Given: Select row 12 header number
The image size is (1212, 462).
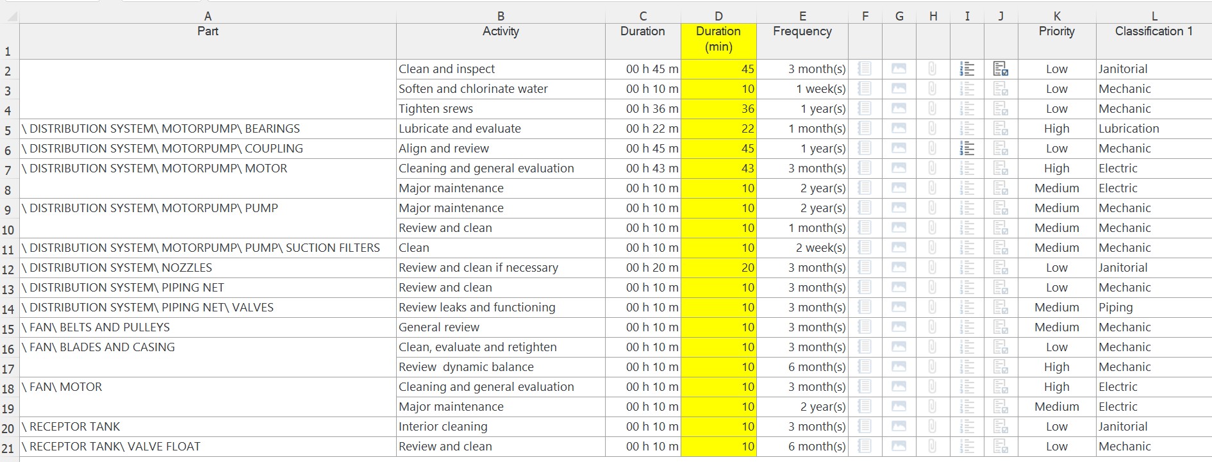Looking at the screenshot, I should tap(8, 270).
